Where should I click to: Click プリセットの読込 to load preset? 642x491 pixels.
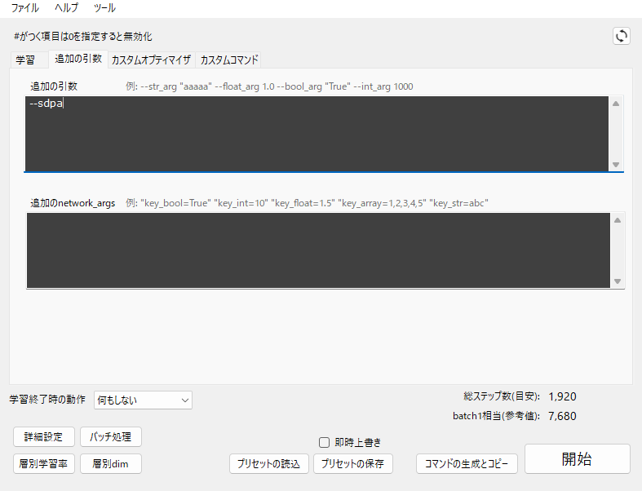(269, 463)
